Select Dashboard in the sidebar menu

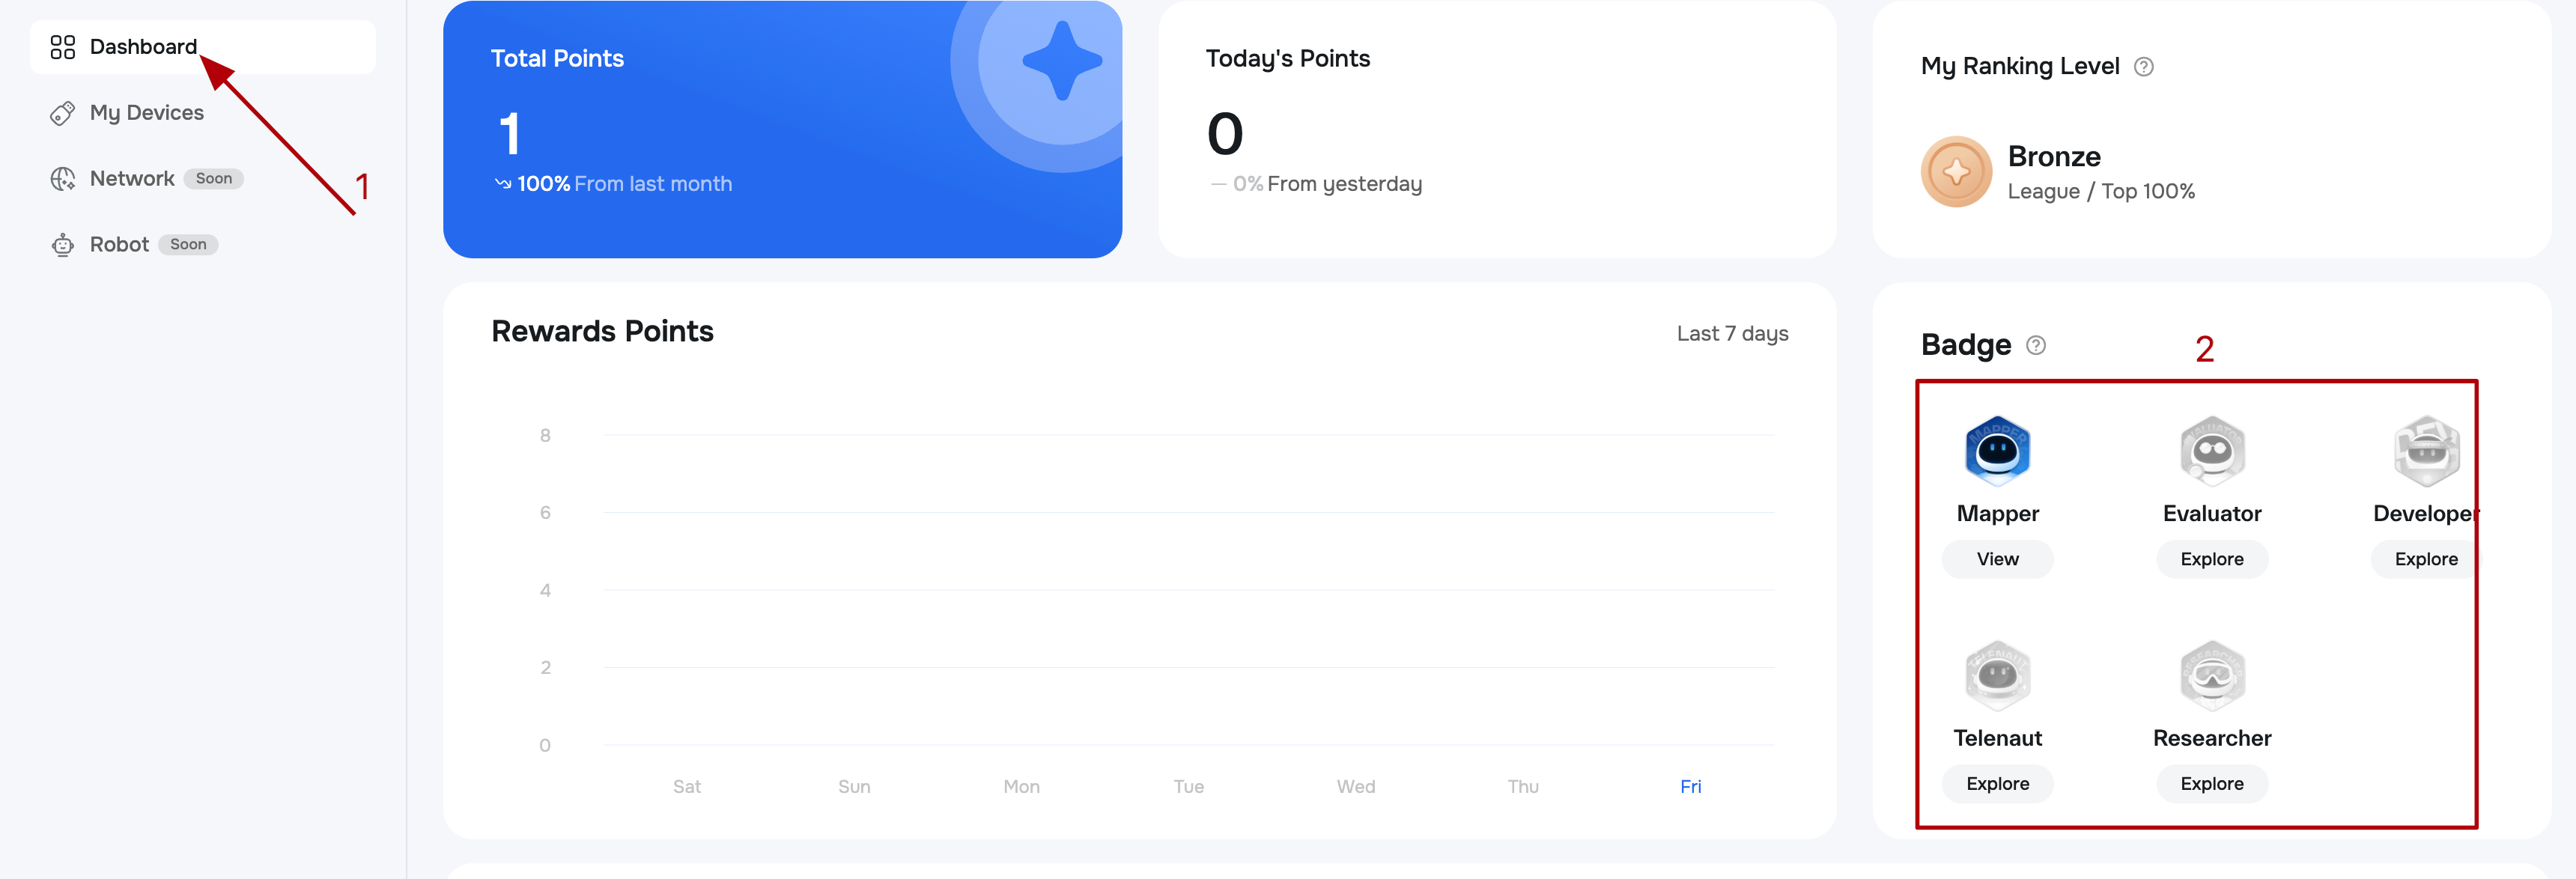[143, 46]
